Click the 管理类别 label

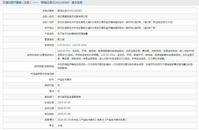click(x=49, y=39)
